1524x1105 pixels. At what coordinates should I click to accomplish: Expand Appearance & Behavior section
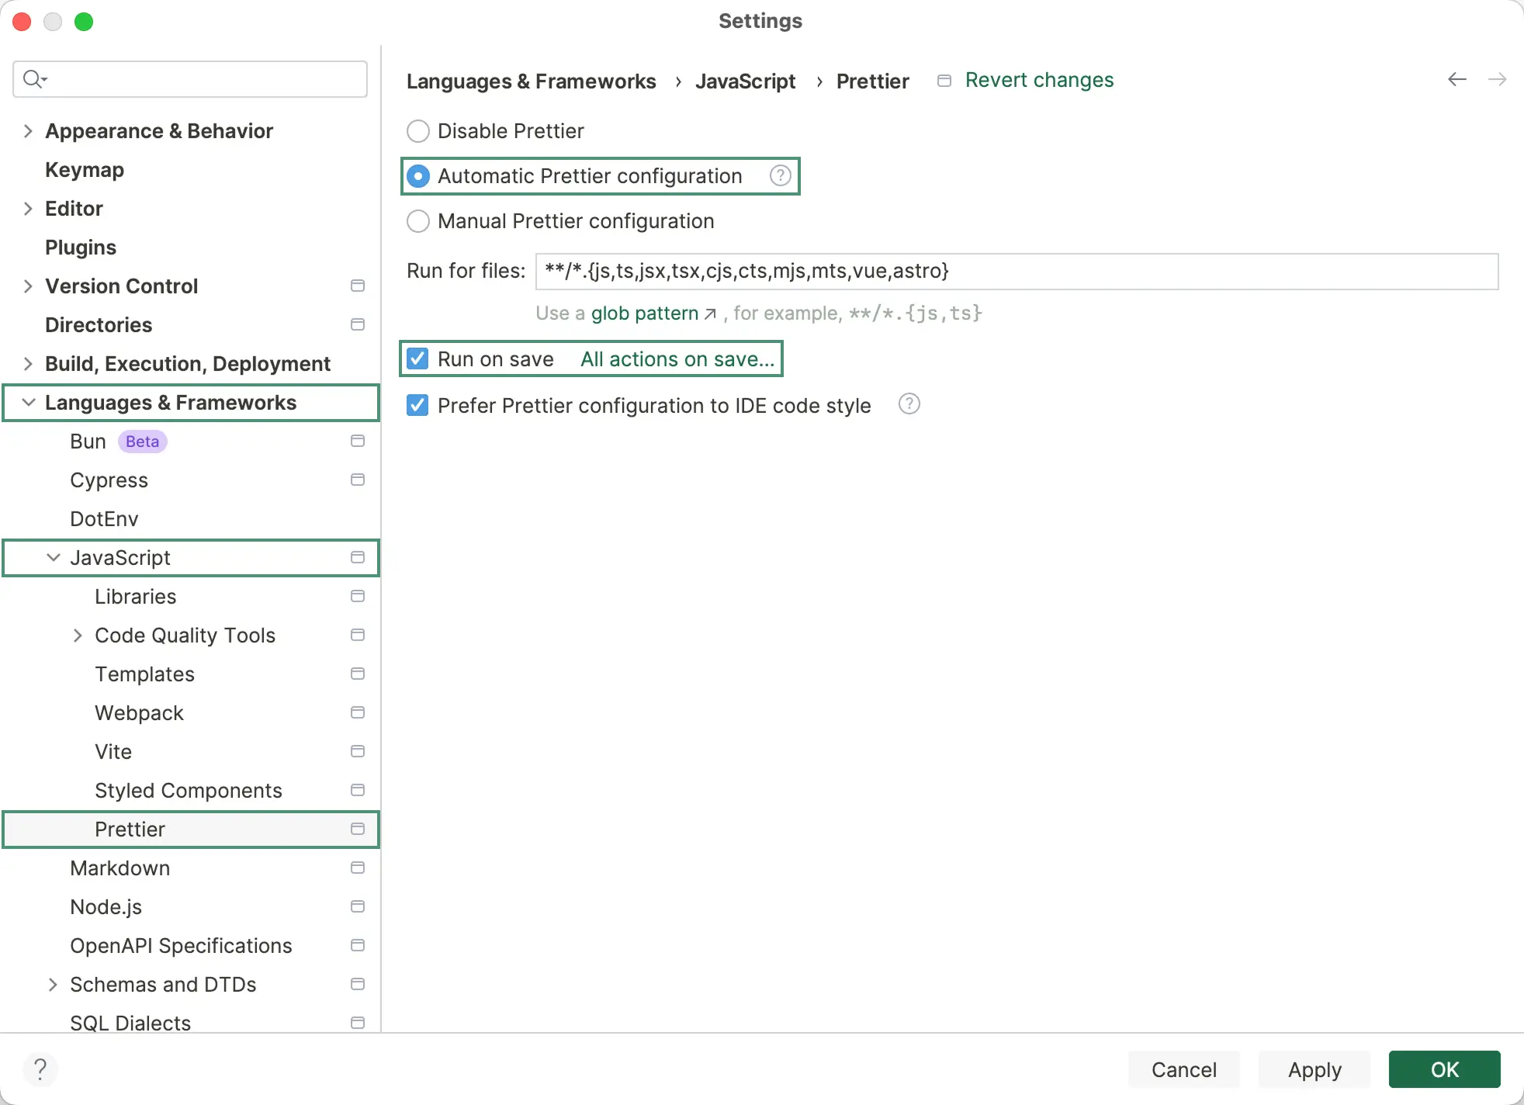coord(28,131)
